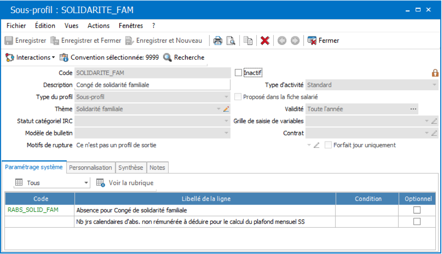
Task: Click the printer icon in the toolbar
Action: point(218,41)
